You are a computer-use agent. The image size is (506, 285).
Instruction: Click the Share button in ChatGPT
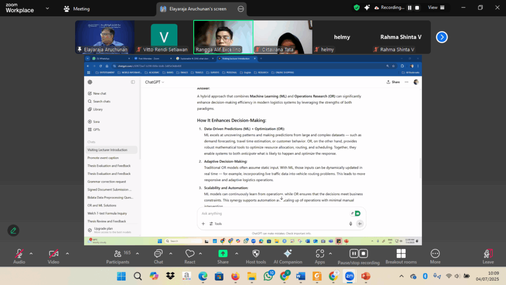point(393,82)
